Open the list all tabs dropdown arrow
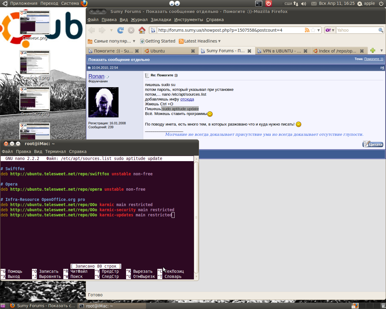The height and width of the screenshot is (309, 386). [x=381, y=51]
